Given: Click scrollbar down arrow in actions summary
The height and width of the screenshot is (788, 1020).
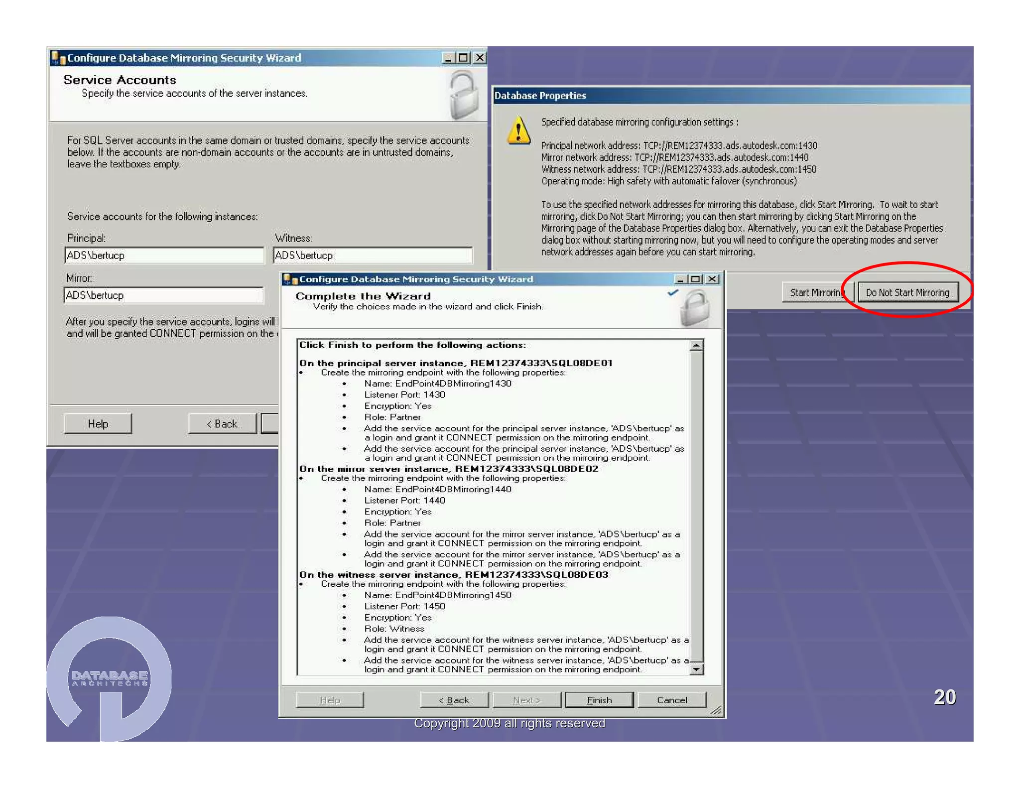Looking at the screenshot, I should point(697,669).
